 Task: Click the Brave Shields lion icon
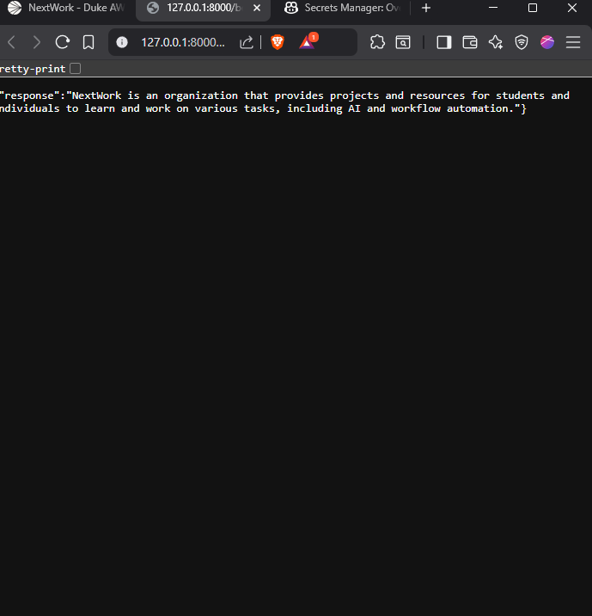[x=278, y=42]
